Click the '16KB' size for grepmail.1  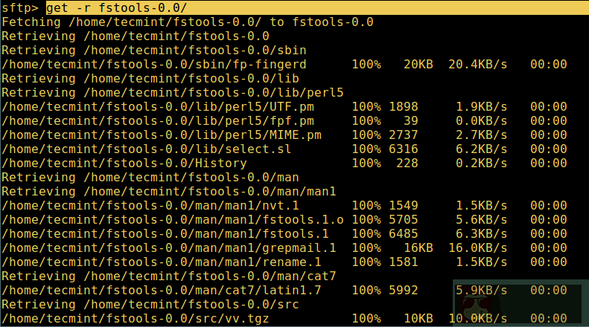pyautogui.click(x=418, y=248)
